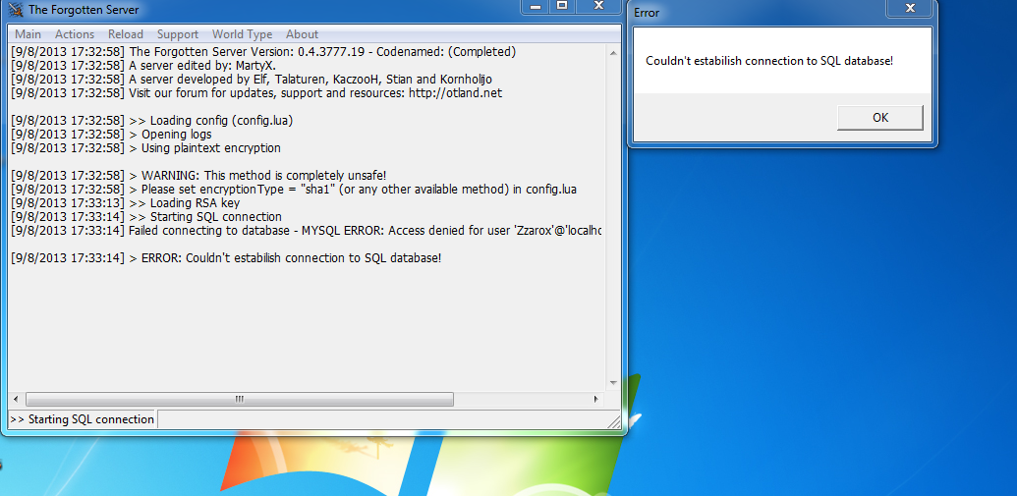The image size is (1017, 496).
Task: Open the Support menu
Action: click(x=178, y=34)
